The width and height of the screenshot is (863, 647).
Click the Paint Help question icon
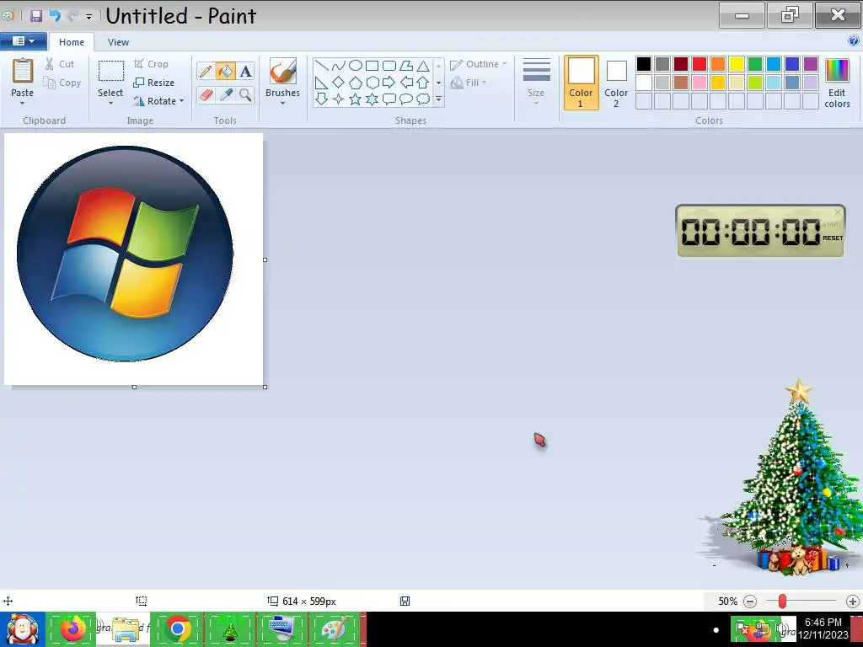click(x=854, y=40)
